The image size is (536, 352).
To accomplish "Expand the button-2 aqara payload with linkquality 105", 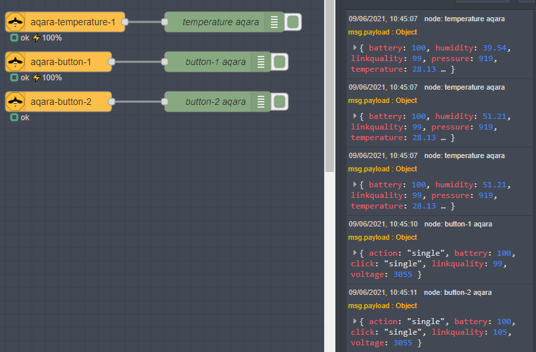I will [x=355, y=321].
